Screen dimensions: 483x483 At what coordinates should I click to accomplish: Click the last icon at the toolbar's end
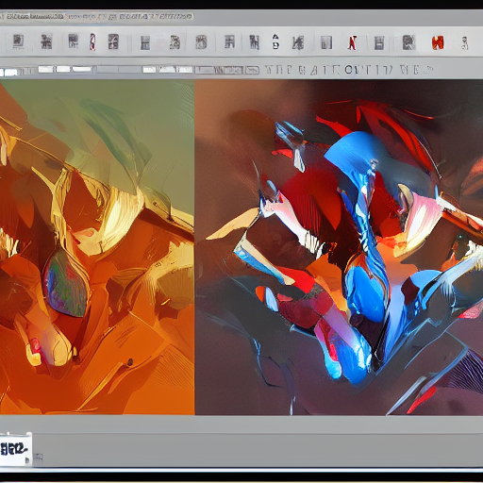tap(465, 42)
